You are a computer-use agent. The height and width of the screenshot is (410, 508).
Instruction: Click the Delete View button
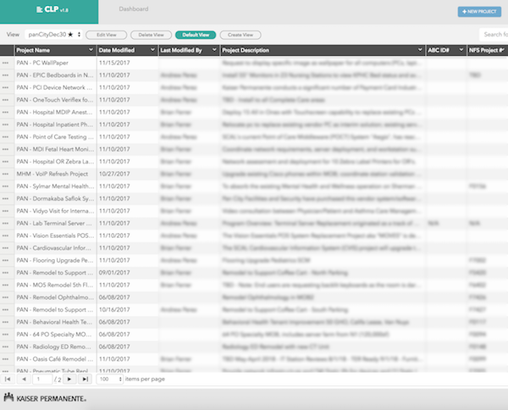[x=151, y=35]
